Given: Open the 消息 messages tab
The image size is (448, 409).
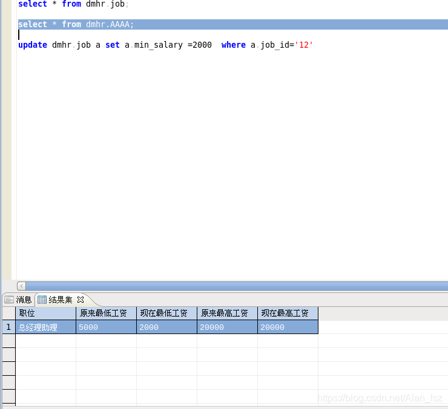Looking at the screenshot, I should (x=18, y=300).
